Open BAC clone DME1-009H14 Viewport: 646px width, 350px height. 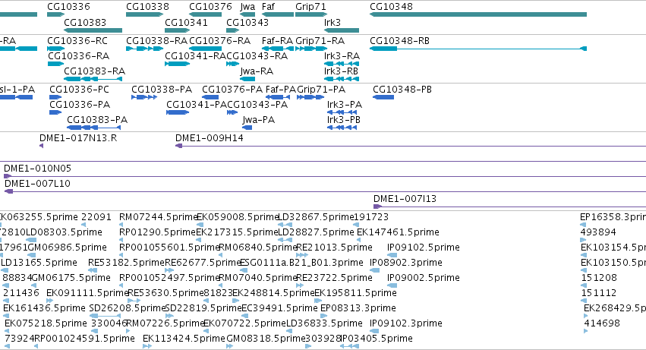point(210,138)
